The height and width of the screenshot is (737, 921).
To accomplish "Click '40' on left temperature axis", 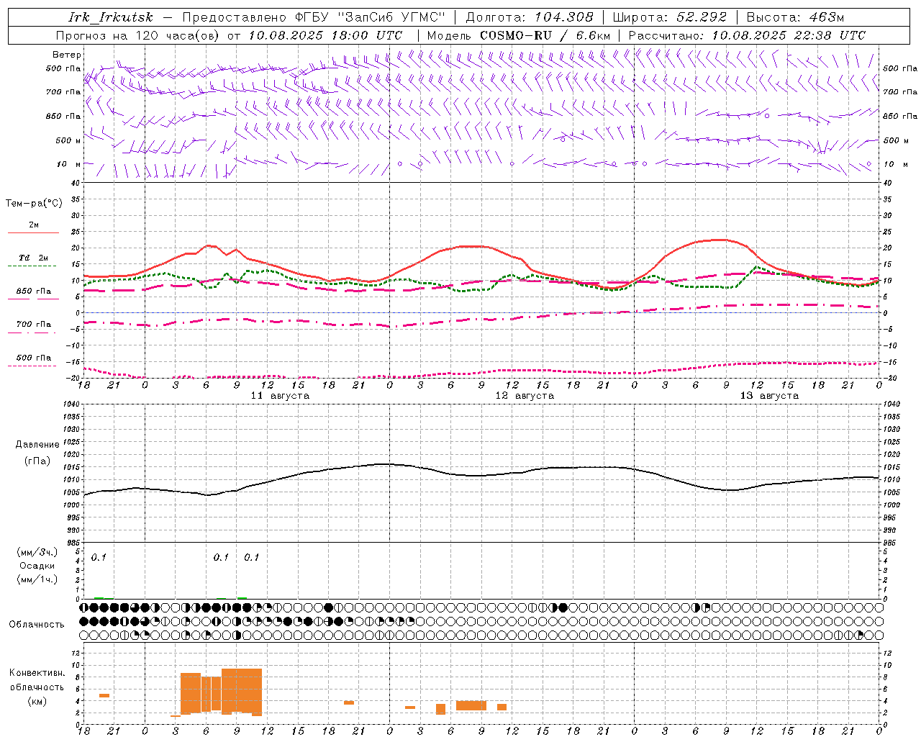I will pos(76,183).
